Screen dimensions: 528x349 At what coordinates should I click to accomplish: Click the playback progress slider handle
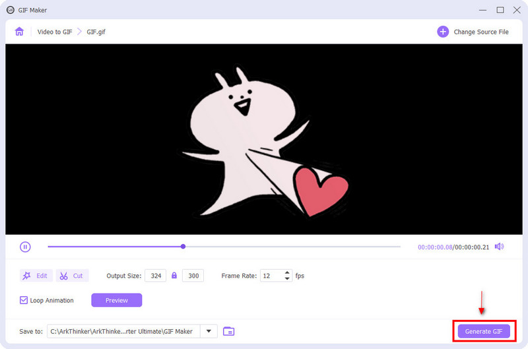tap(183, 246)
